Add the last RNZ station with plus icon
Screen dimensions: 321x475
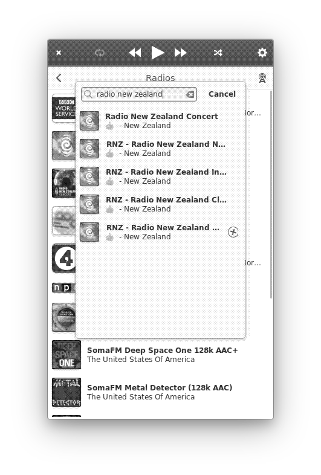pos(233,232)
